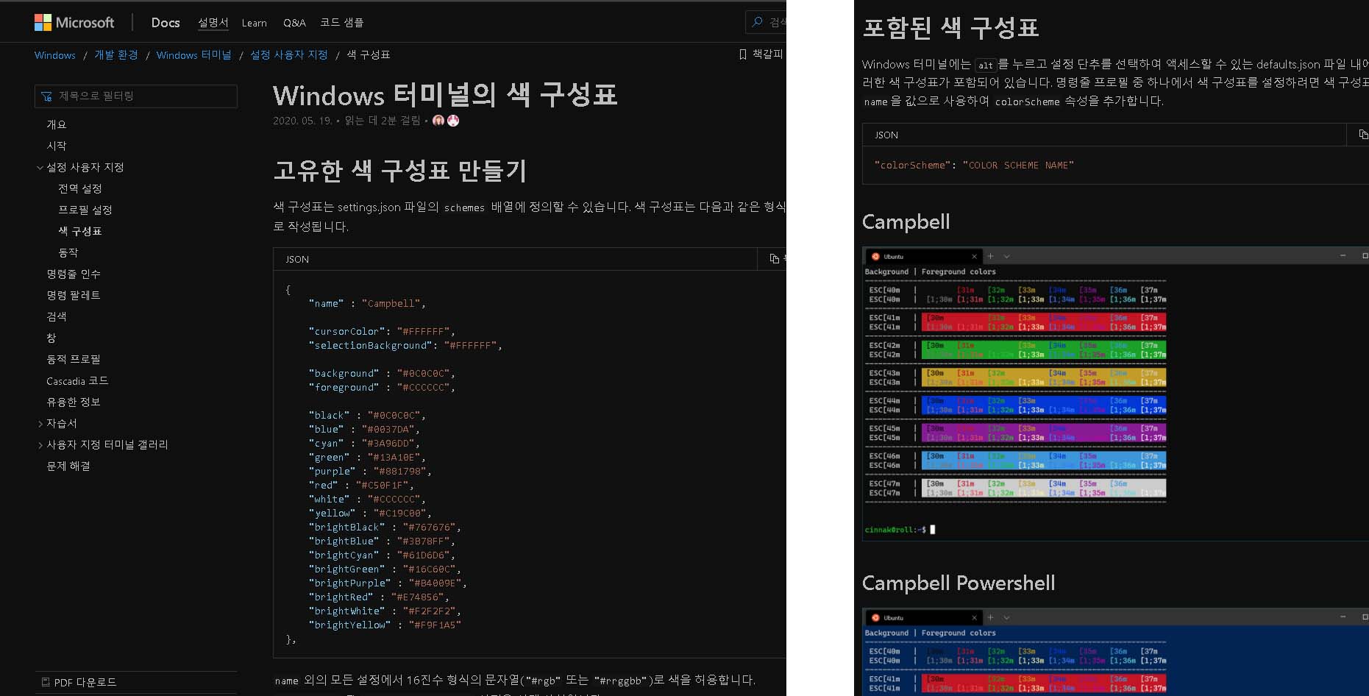Click the Ubuntu tab in Campbell screenshot

[924, 257]
